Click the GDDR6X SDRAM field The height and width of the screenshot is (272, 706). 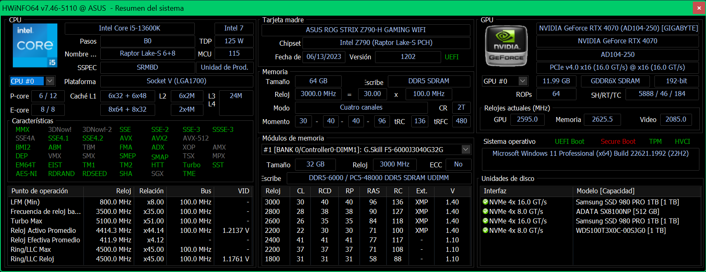(x=615, y=81)
